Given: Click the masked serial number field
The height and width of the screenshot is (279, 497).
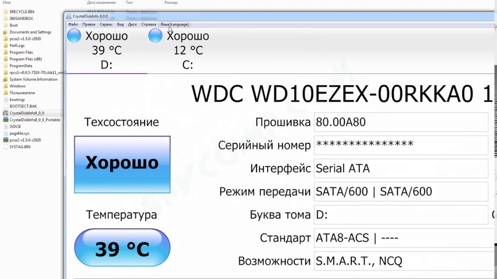Looking at the screenshot, I should [401, 145].
